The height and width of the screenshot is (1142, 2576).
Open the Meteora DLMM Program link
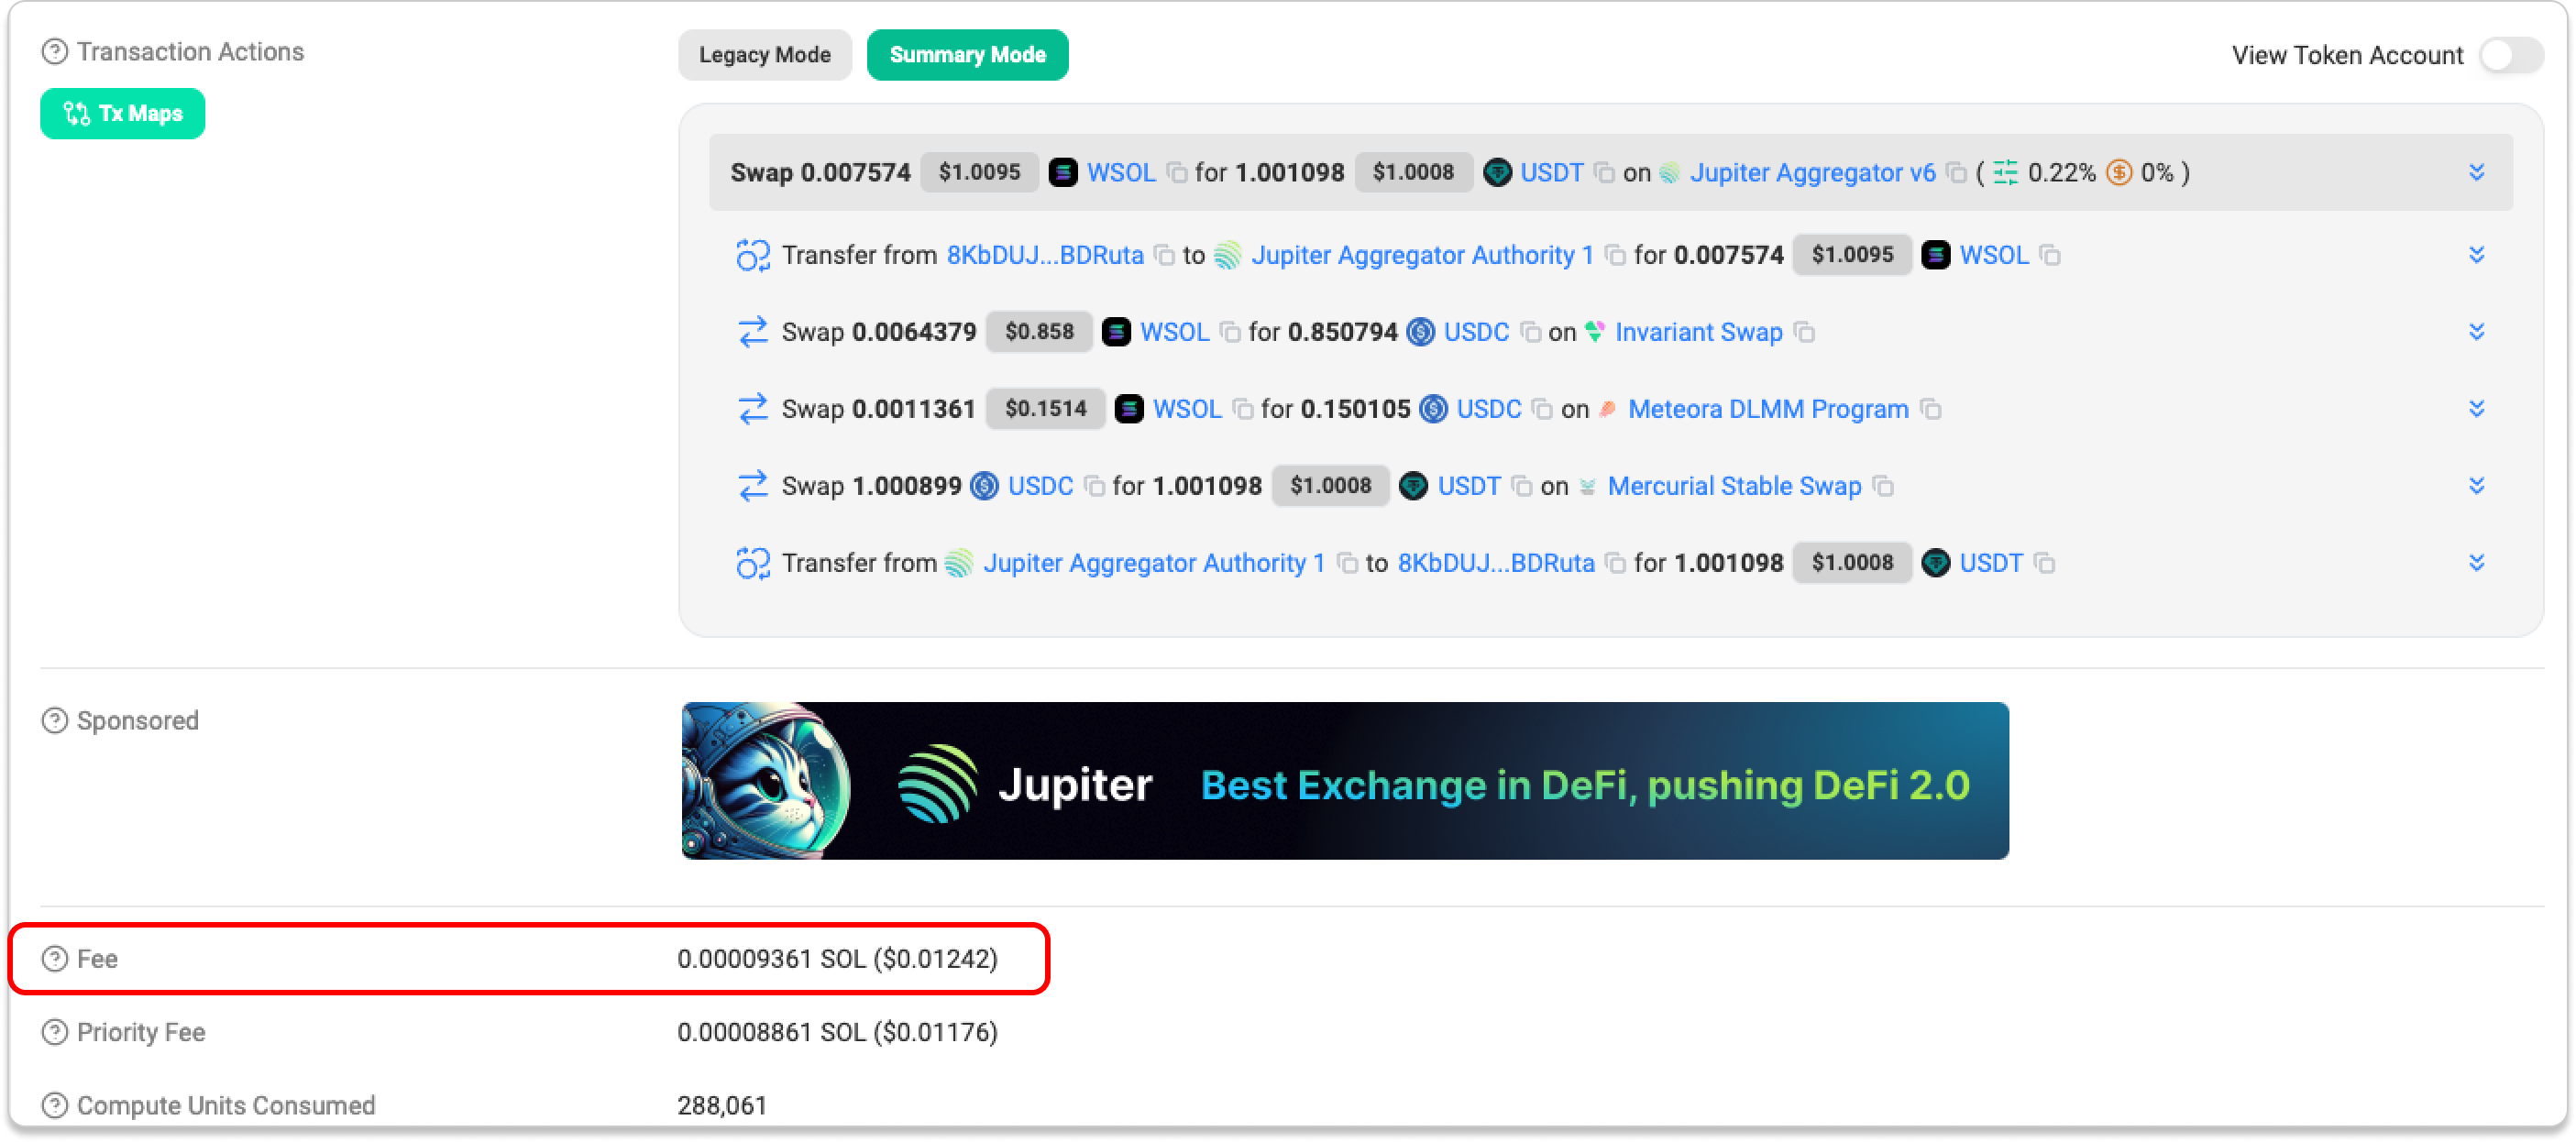point(1767,409)
